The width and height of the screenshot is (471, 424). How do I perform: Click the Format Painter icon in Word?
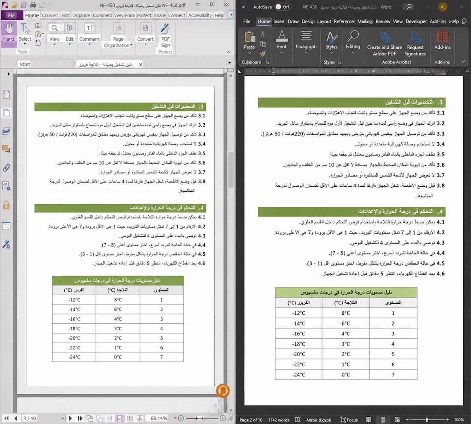click(x=263, y=54)
